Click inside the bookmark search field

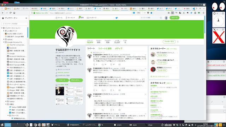[x=14, y=24]
